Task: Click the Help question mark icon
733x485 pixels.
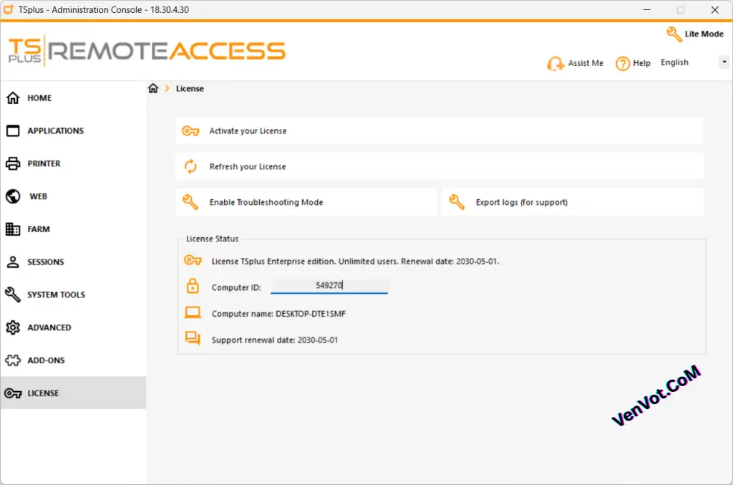Action: pyautogui.click(x=623, y=63)
